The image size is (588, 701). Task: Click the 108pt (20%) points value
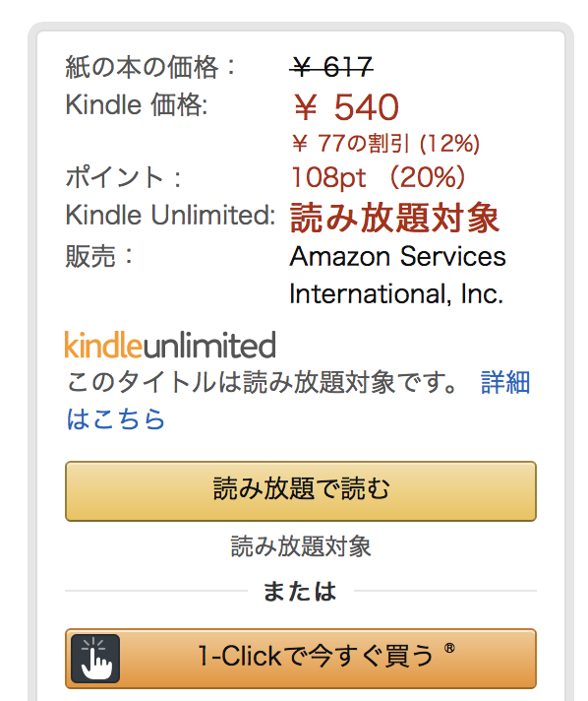click(378, 177)
